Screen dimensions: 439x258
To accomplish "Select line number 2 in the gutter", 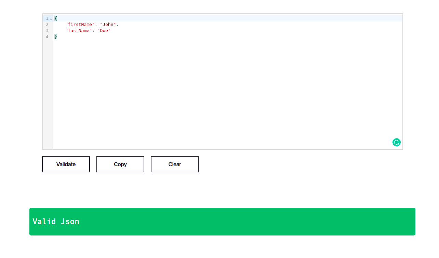I will 47,25.
